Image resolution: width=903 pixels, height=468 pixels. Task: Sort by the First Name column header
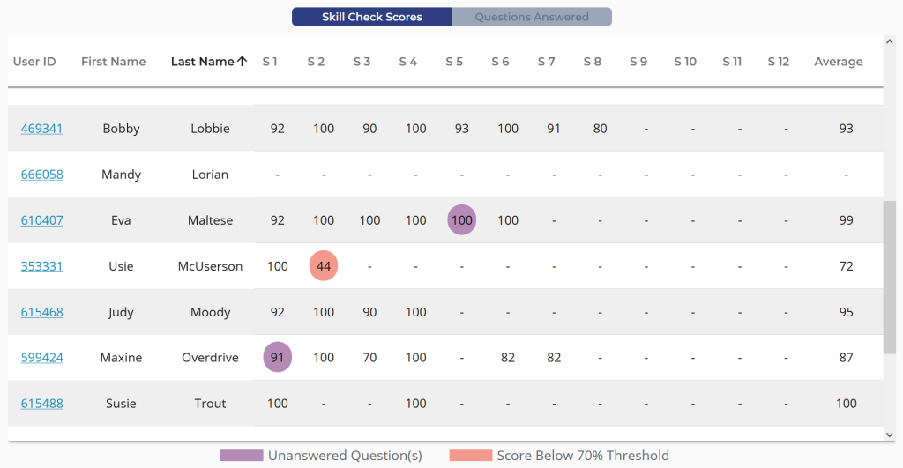coord(113,62)
